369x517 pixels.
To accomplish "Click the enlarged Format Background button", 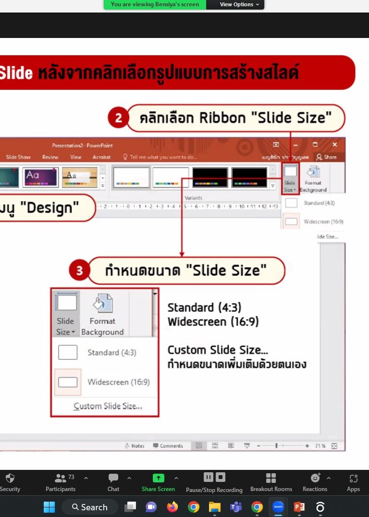I will [x=102, y=315].
